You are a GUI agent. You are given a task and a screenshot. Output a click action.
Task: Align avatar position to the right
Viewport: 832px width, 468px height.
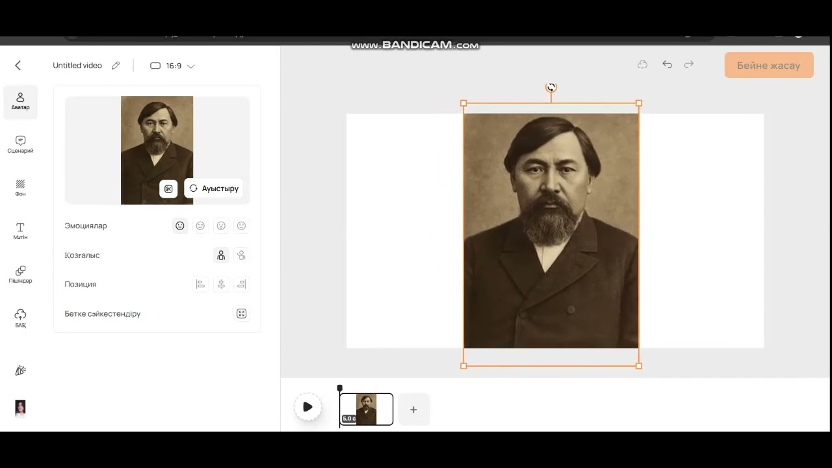241,284
